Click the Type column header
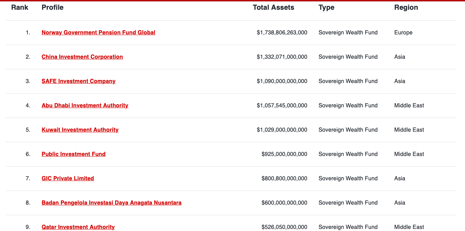The image size is (465, 231). tap(326, 7)
